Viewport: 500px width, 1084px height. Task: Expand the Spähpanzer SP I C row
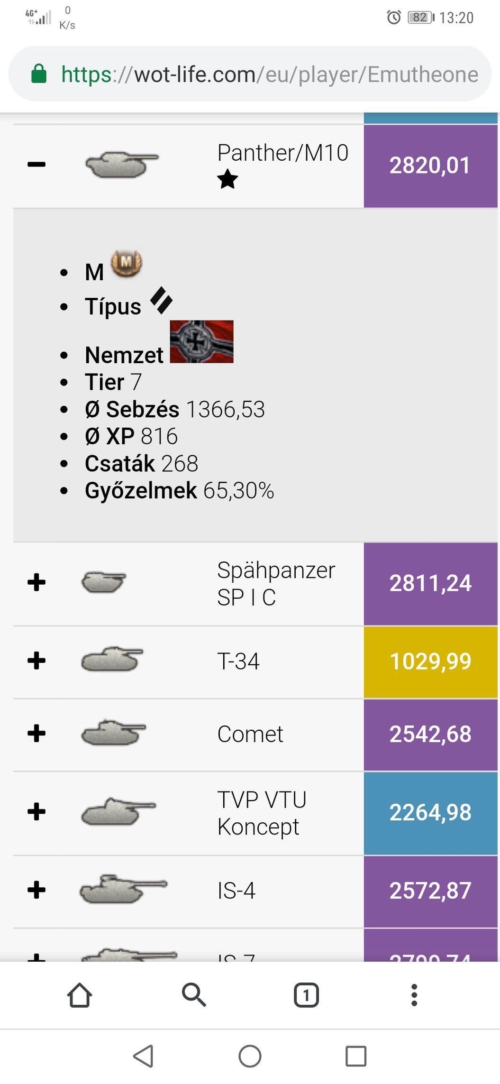36,582
